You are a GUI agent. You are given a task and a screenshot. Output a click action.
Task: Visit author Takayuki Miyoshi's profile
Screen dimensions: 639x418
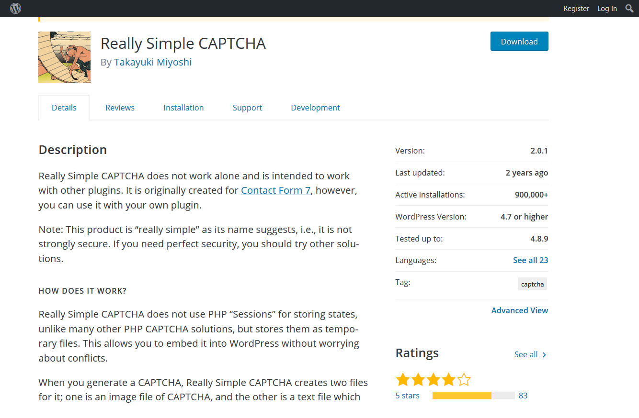pyautogui.click(x=153, y=62)
